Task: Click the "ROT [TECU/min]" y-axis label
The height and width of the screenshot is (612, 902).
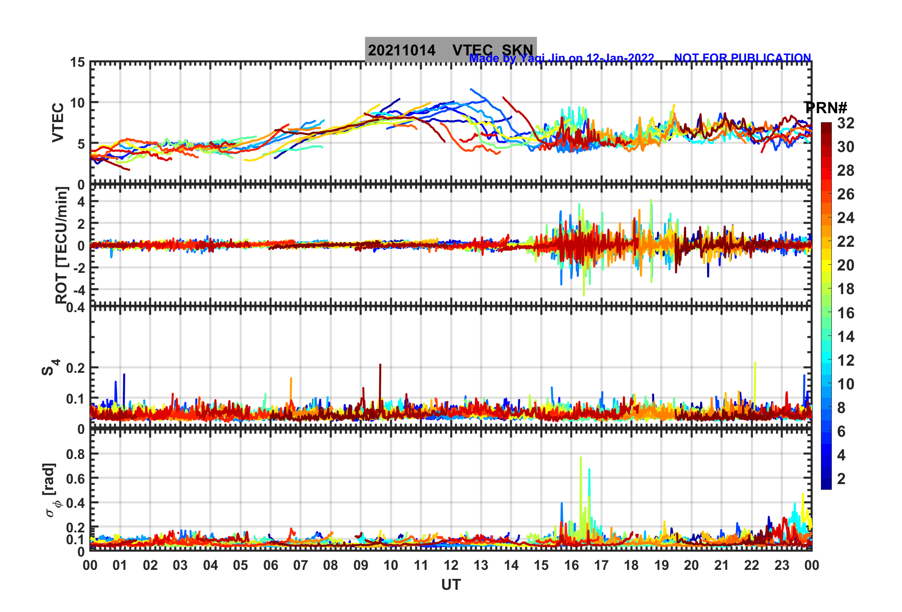Action: [x=62, y=245]
